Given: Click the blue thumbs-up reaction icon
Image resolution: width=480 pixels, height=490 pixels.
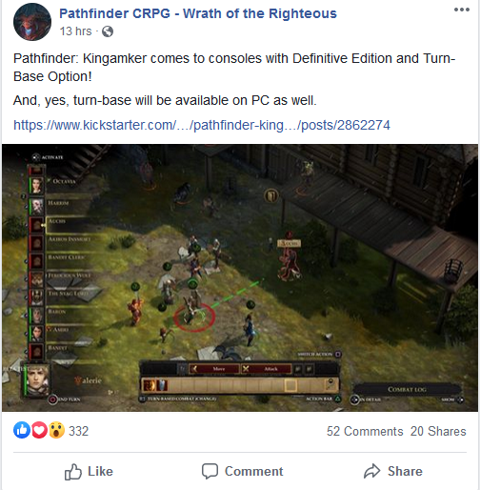Looking at the screenshot, I should (x=22, y=430).
